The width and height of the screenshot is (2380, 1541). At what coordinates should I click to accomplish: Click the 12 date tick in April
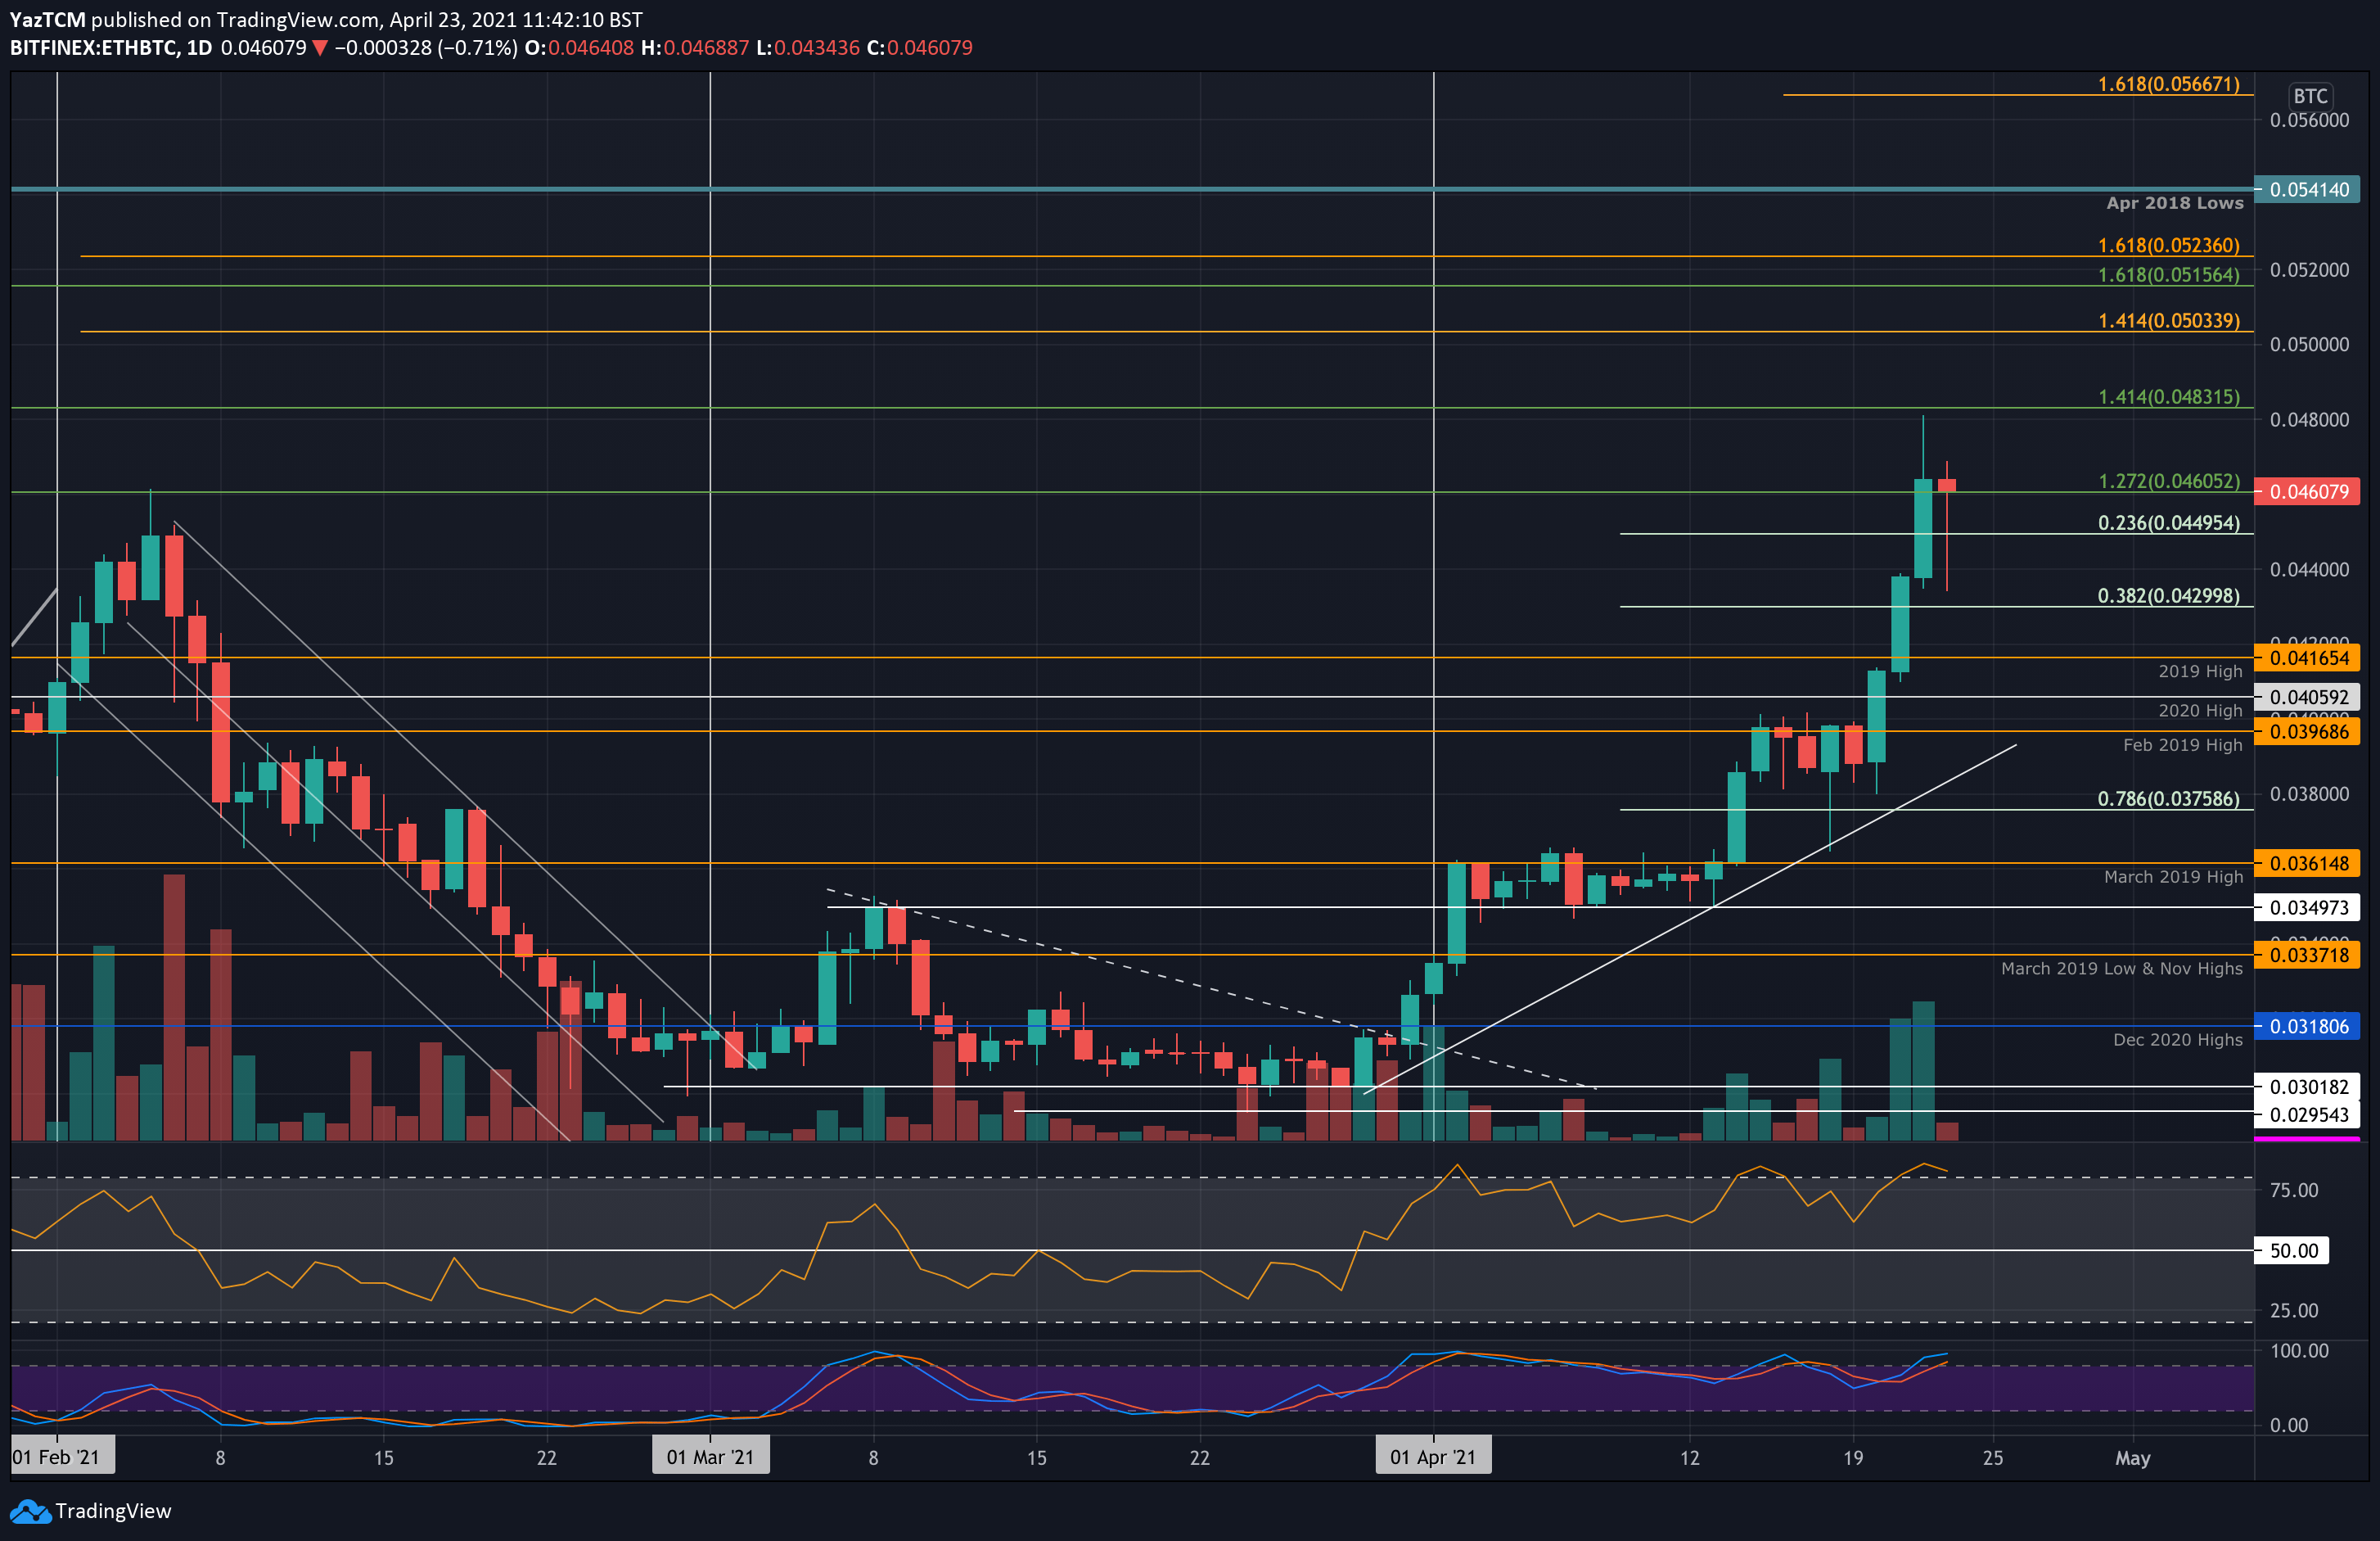click(x=1689, y=1458)
